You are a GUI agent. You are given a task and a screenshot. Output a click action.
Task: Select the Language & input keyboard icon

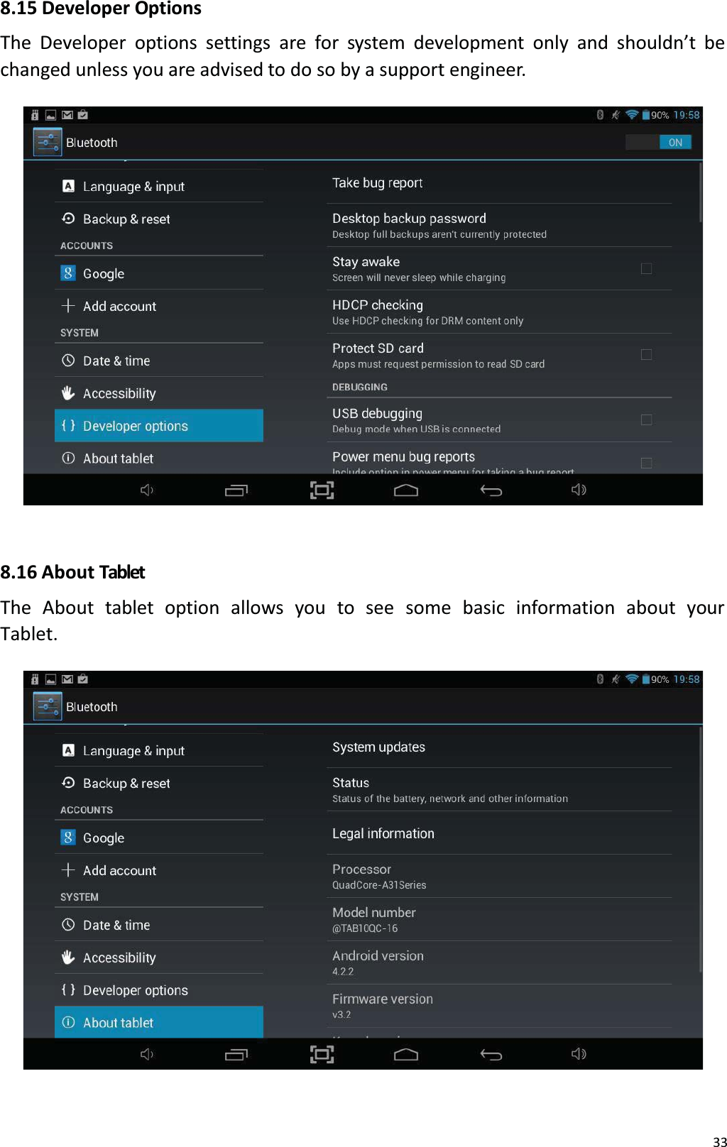click(68, 186)
